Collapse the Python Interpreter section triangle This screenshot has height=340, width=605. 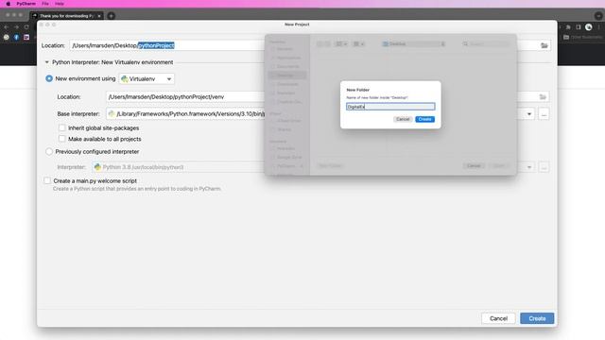tap(46, 62)
